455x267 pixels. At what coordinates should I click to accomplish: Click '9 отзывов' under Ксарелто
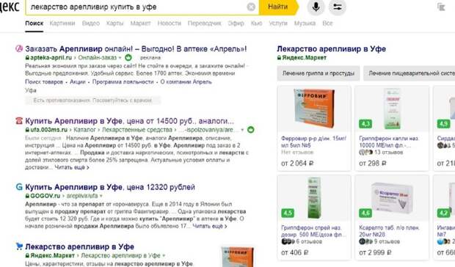[x=387, y=241]
